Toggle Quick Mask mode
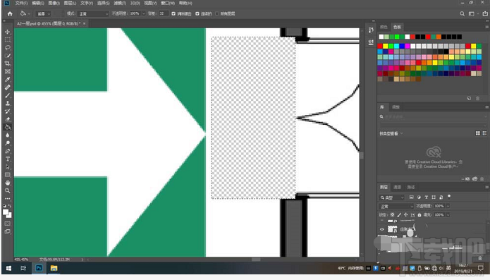Screen dimensions: 490x280 coord(8,224)
